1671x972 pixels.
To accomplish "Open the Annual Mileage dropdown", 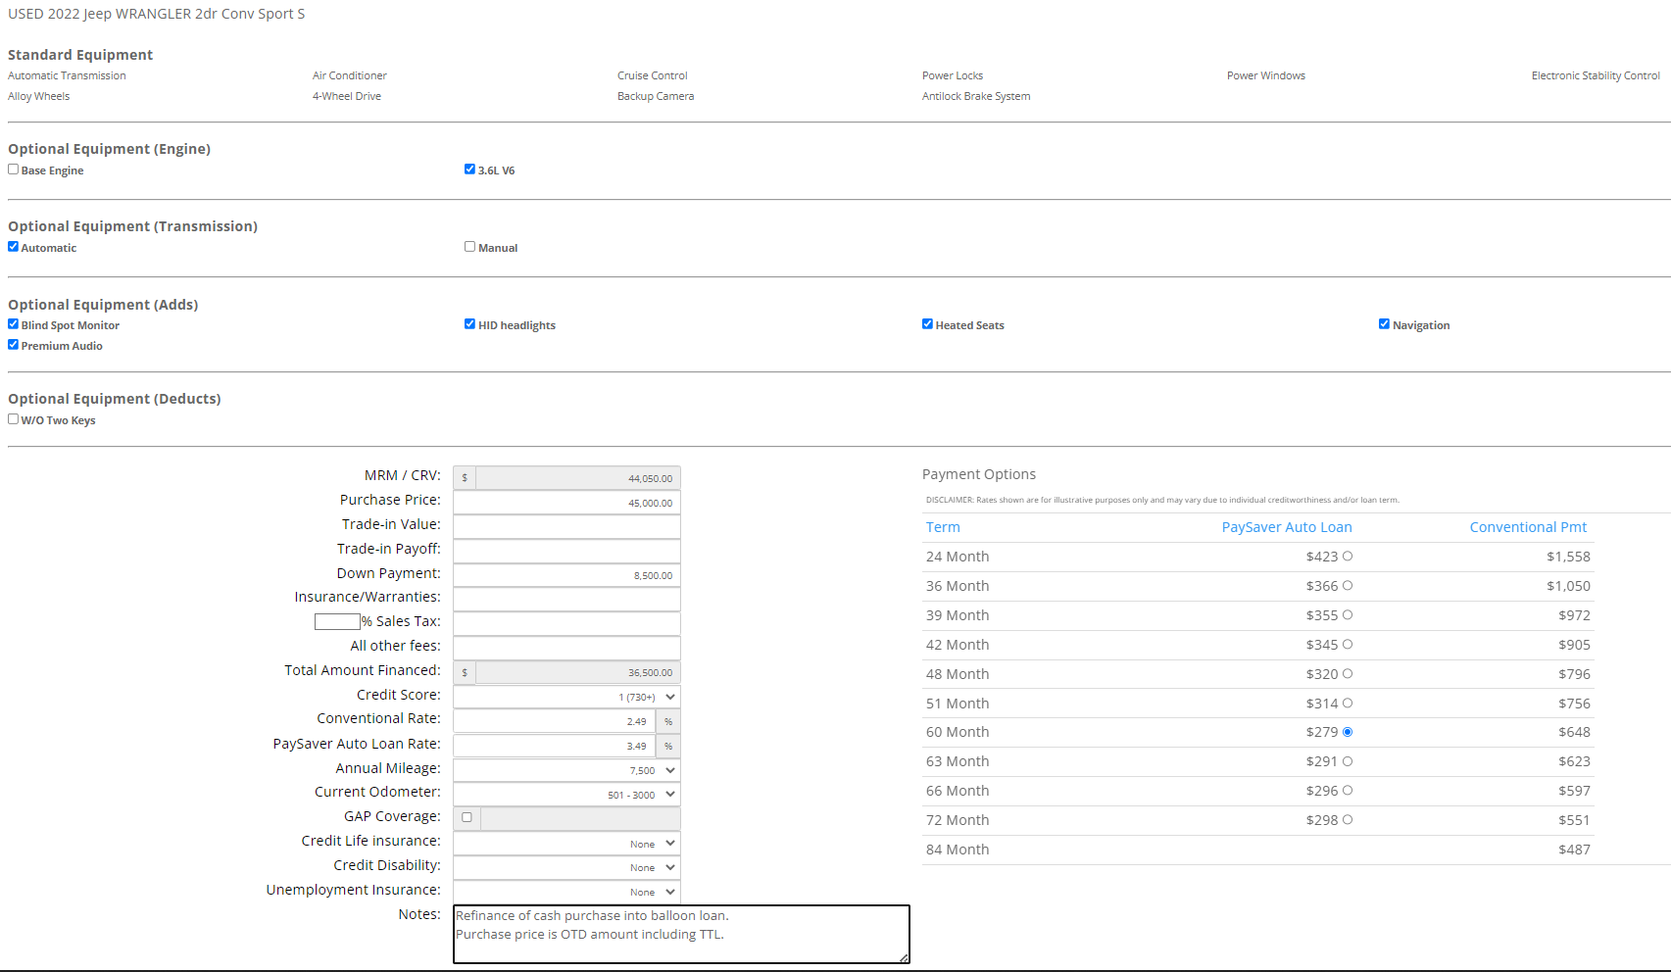I will [566, 770].
